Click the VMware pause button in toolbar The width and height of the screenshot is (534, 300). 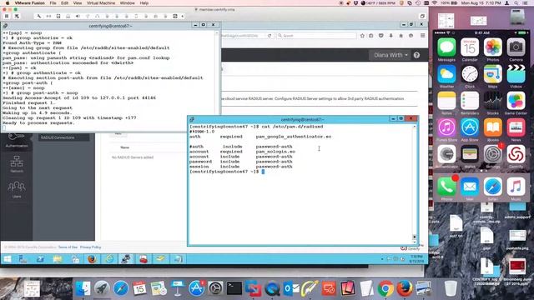coord(7,16)
